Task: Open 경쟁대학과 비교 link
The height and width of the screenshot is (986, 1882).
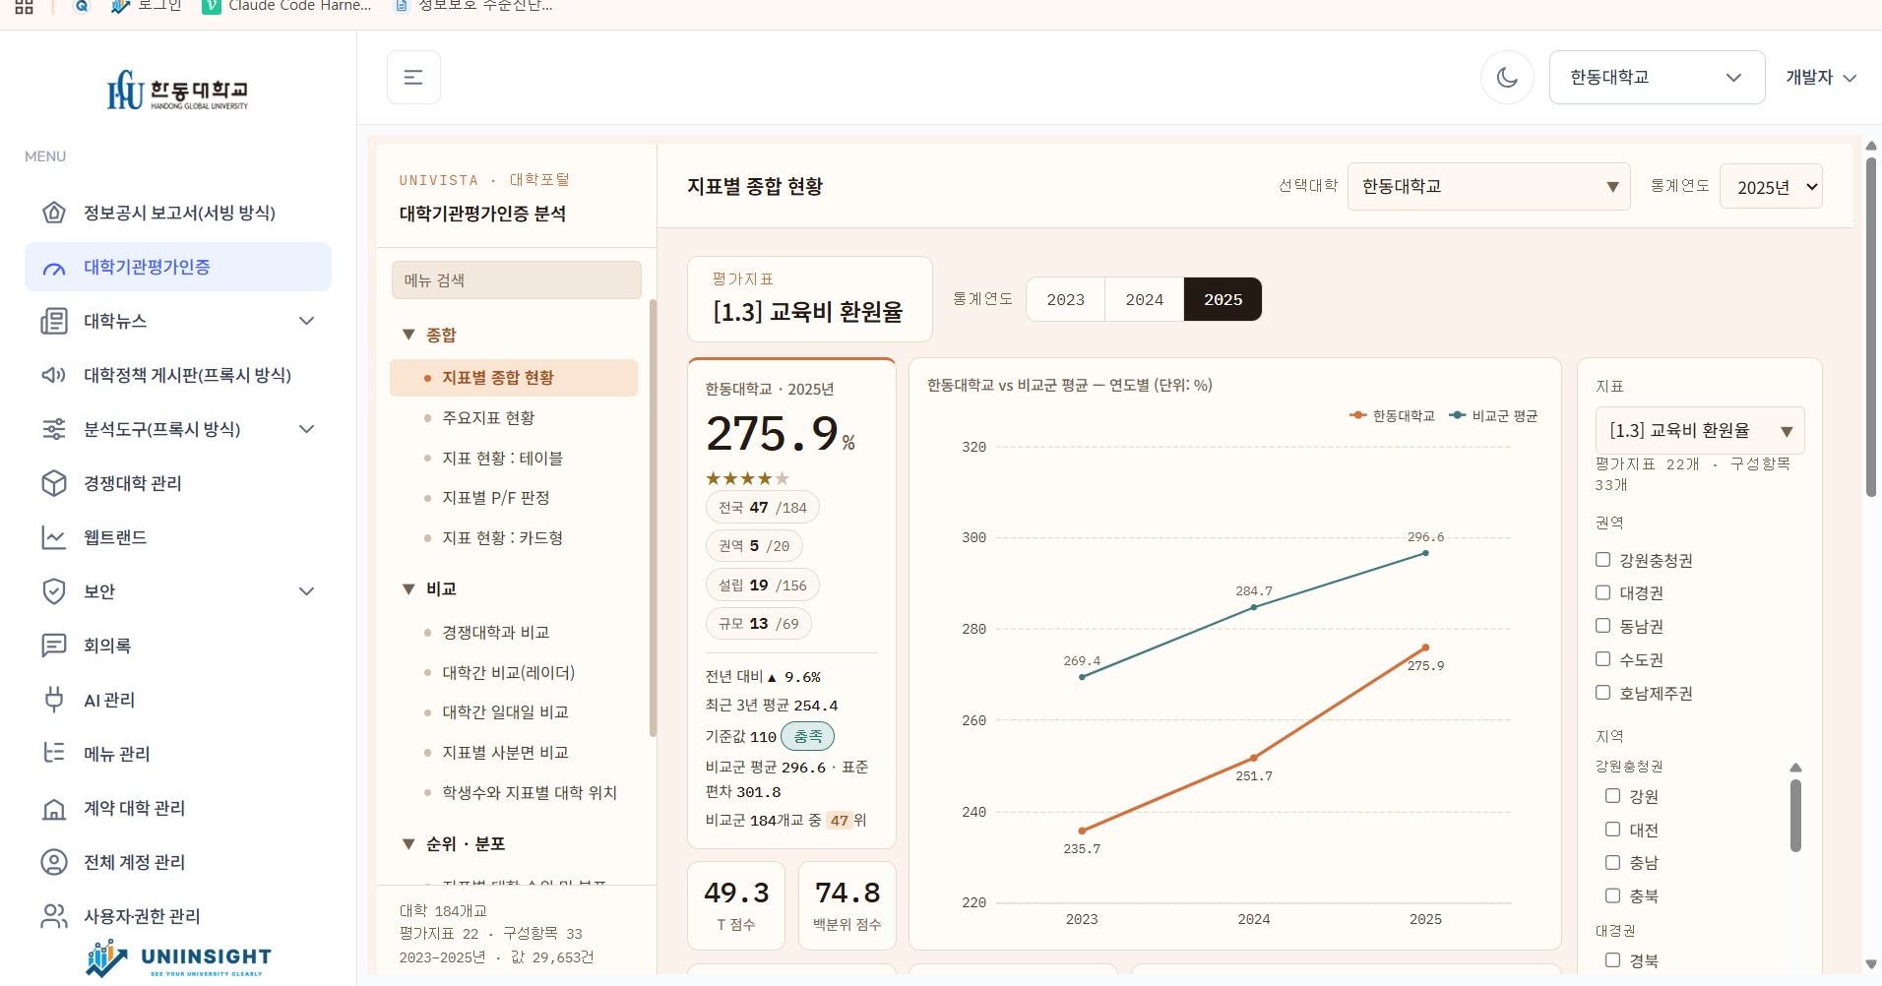Action: click(495, 633)
